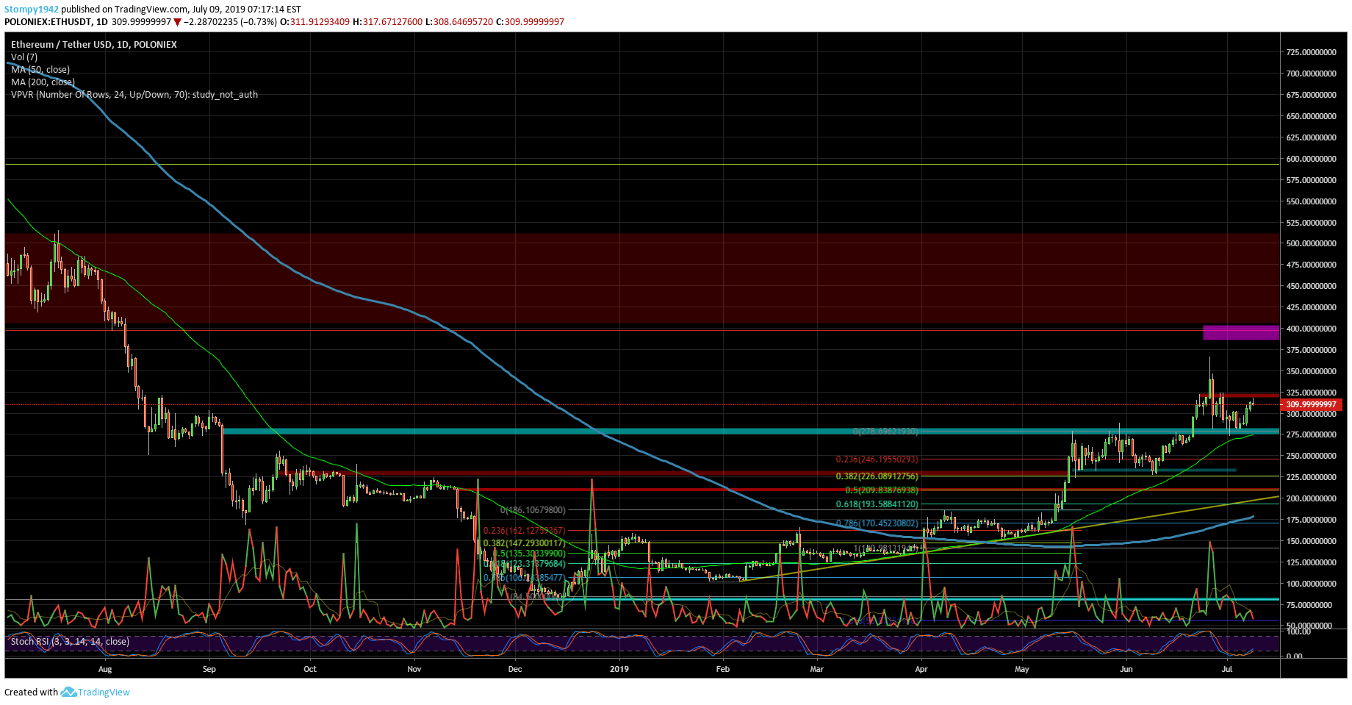1352x705 pixels.
Task: Expand the Ethereum / Tether USD chart legend
Action: pyautogui.click(x=93, y=44)
